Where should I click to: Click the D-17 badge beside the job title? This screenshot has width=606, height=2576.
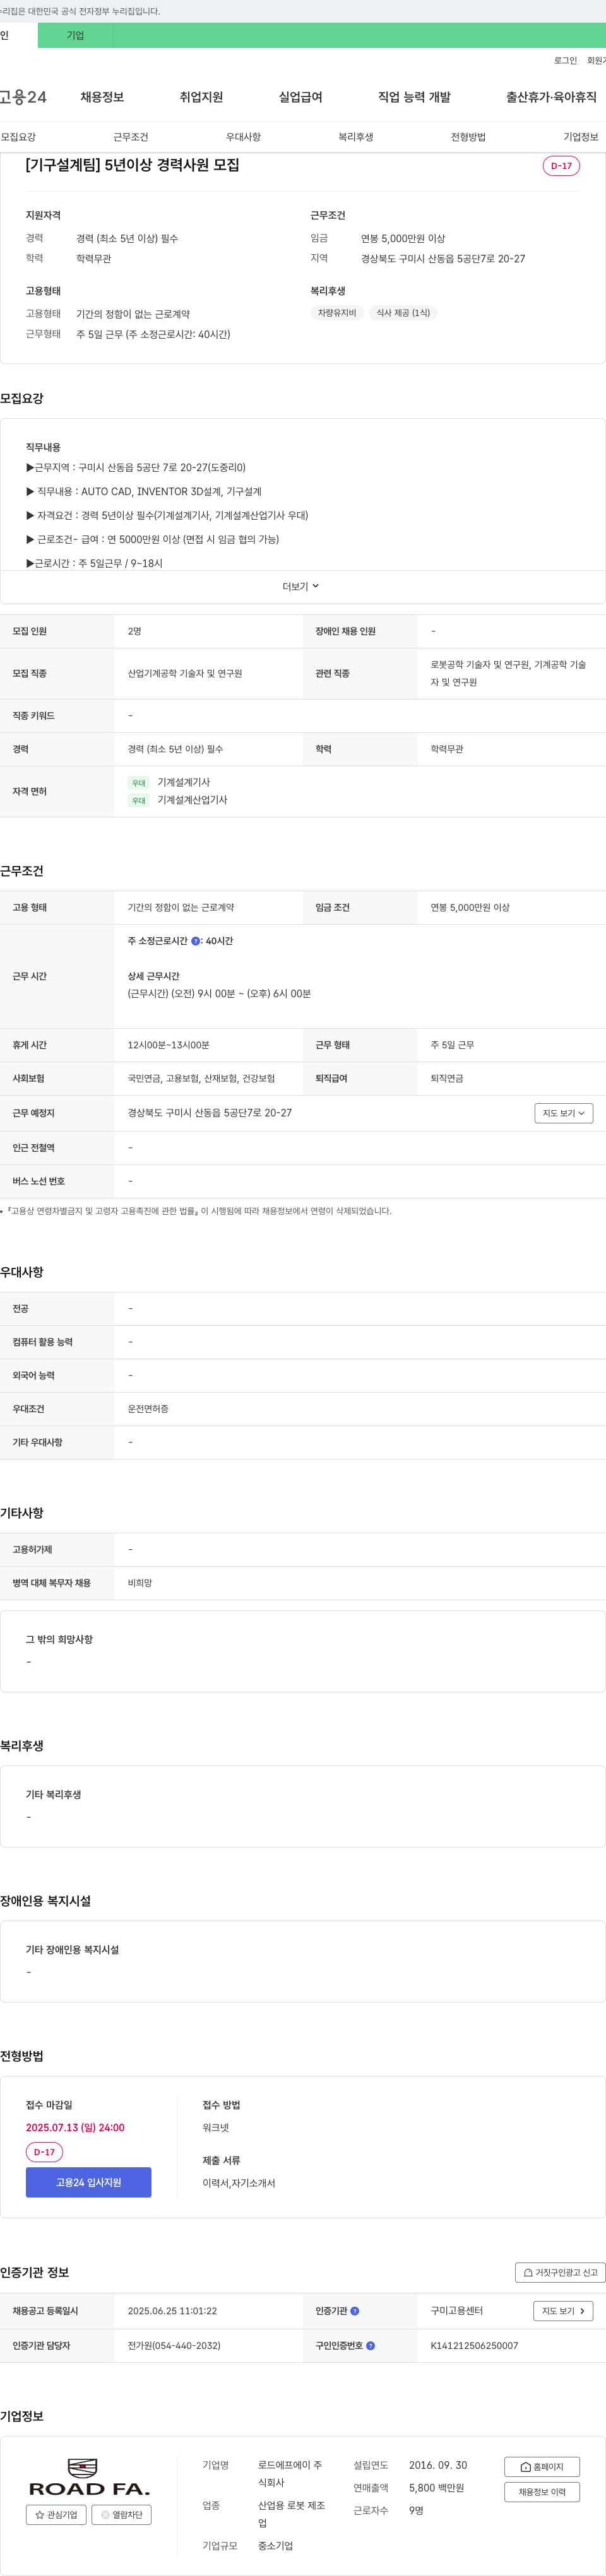pyautogui.click(x=561, y=166)
